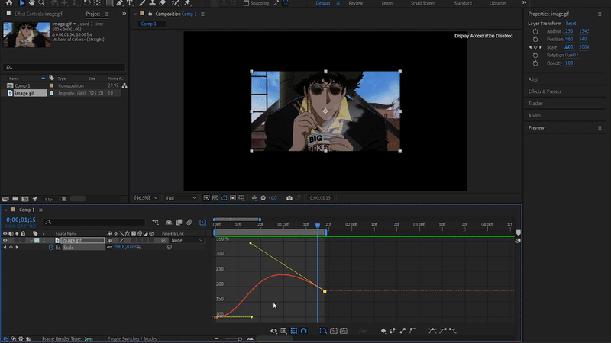Select the Selection arrow tool
Screen dimensions: 611x343
point(22,3)
